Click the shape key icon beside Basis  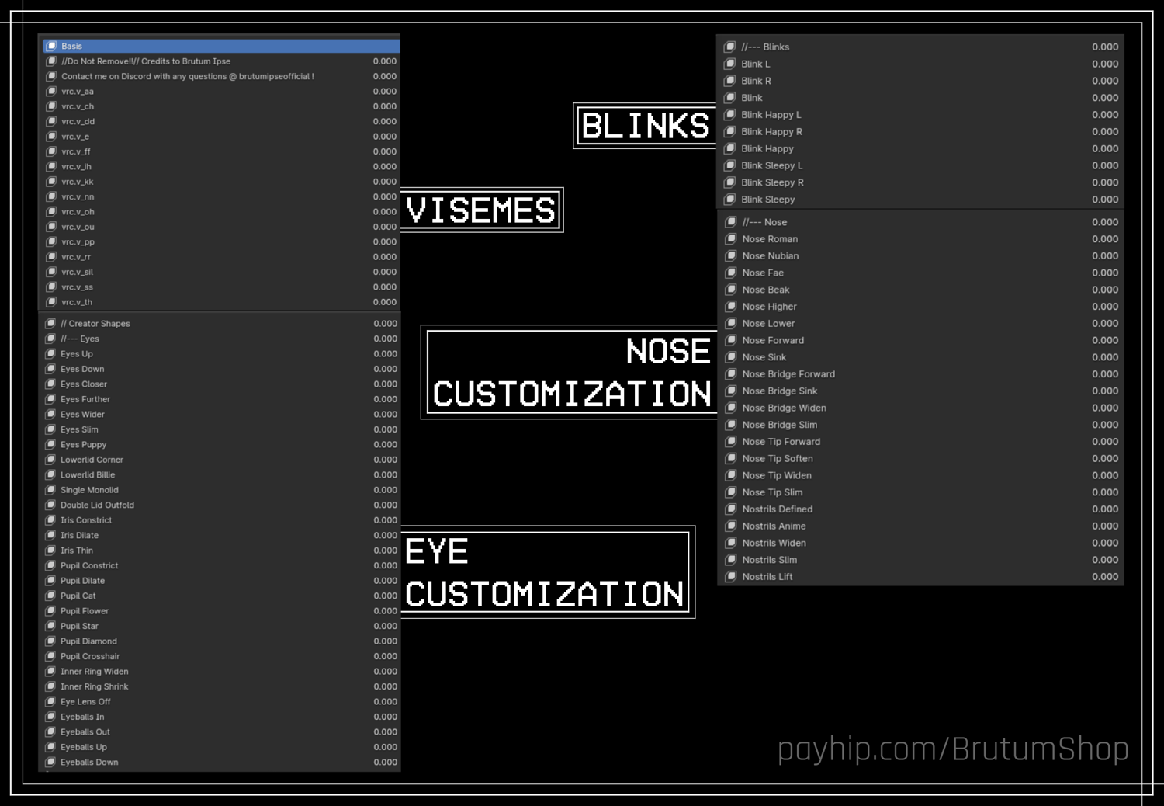tap(51, 46)
